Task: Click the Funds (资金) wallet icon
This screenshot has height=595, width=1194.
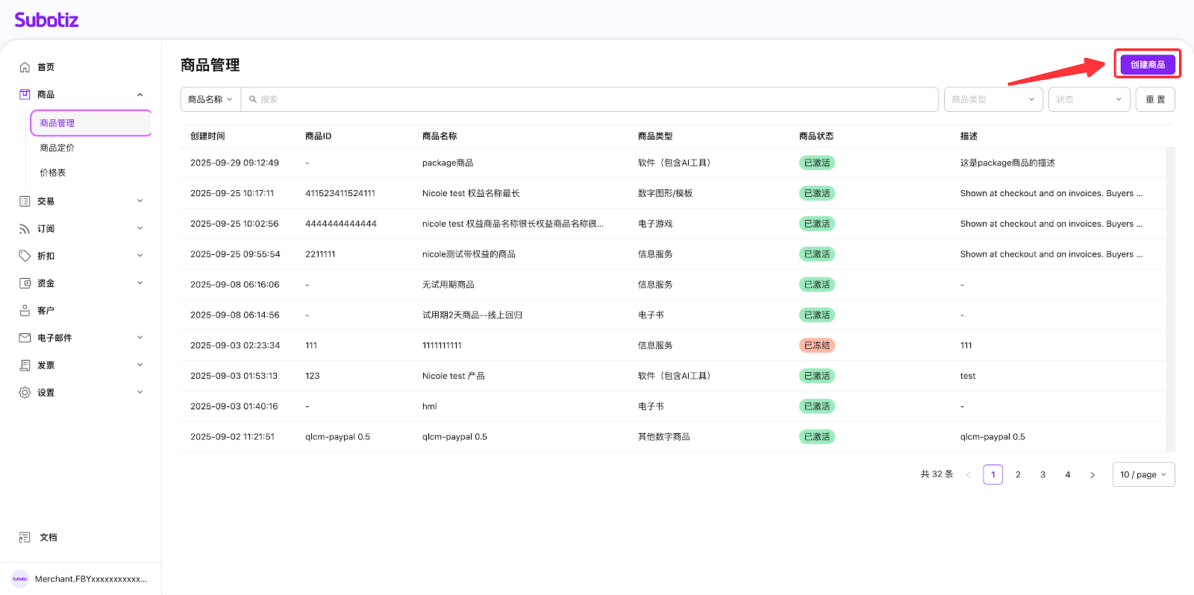Action: tap(25, 283)
